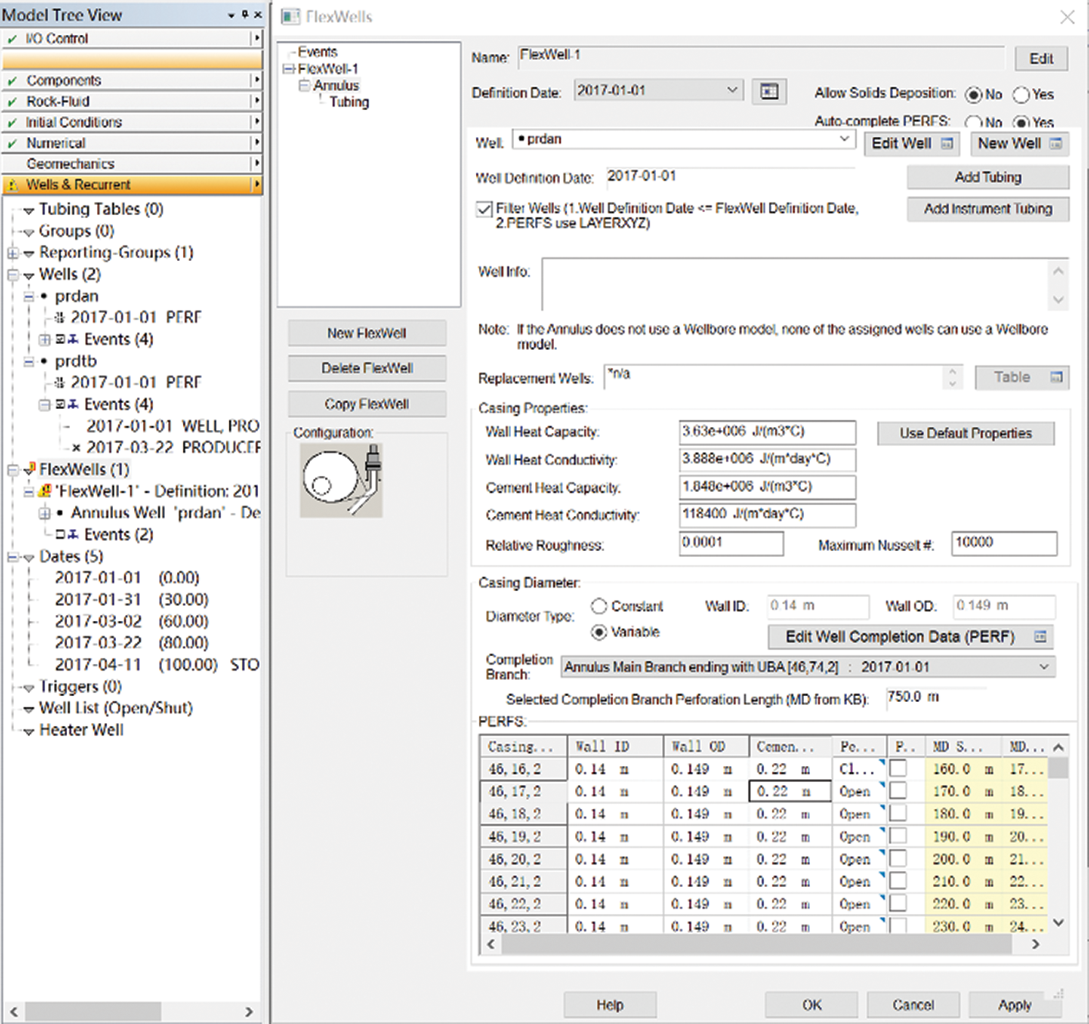
Task: Click the Add Tubing button
Action: [x=988, y=177]
